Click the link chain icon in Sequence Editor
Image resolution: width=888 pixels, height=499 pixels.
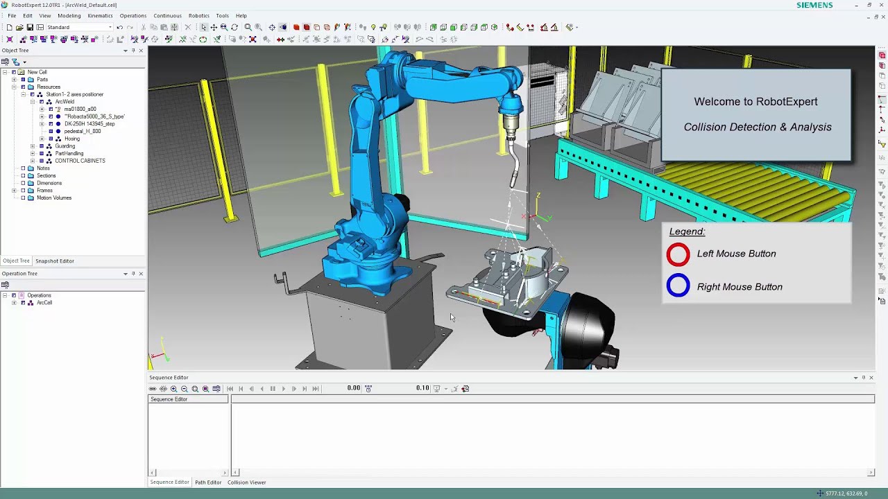click(153, 388)
